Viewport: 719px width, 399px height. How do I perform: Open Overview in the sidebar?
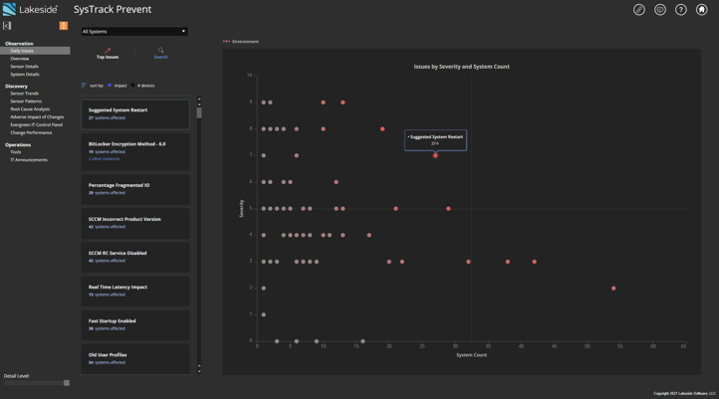tap(20, 59)
